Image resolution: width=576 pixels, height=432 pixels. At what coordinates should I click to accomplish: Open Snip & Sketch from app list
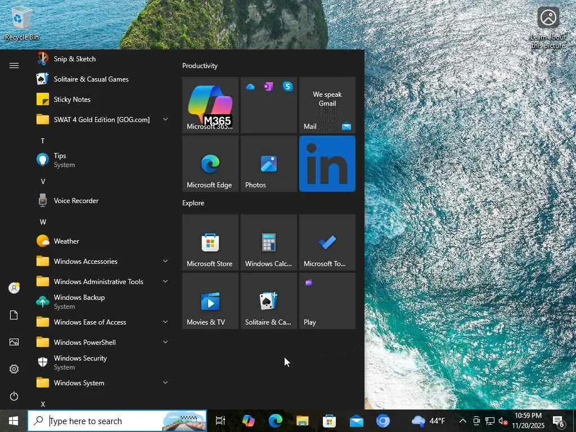(102, 58)
